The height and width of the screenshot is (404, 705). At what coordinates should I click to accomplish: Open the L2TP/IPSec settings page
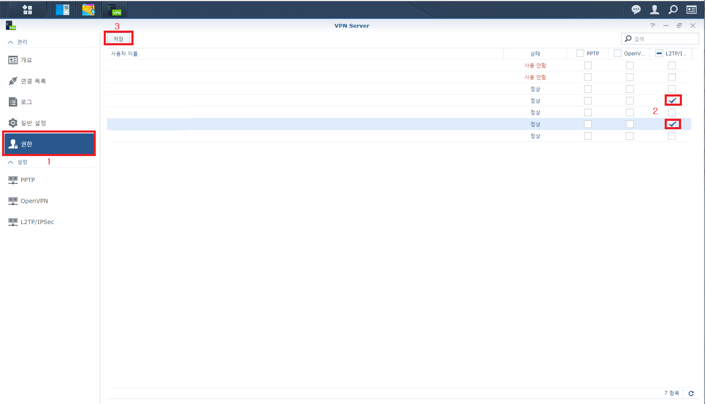pyautogui.click(x=49, y=222)
